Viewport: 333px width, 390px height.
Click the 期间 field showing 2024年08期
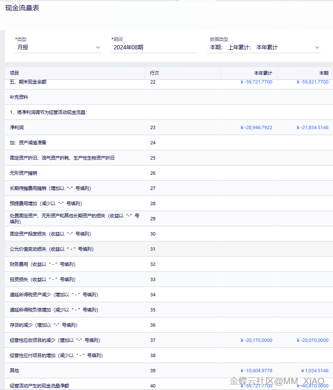pos(154,47)
